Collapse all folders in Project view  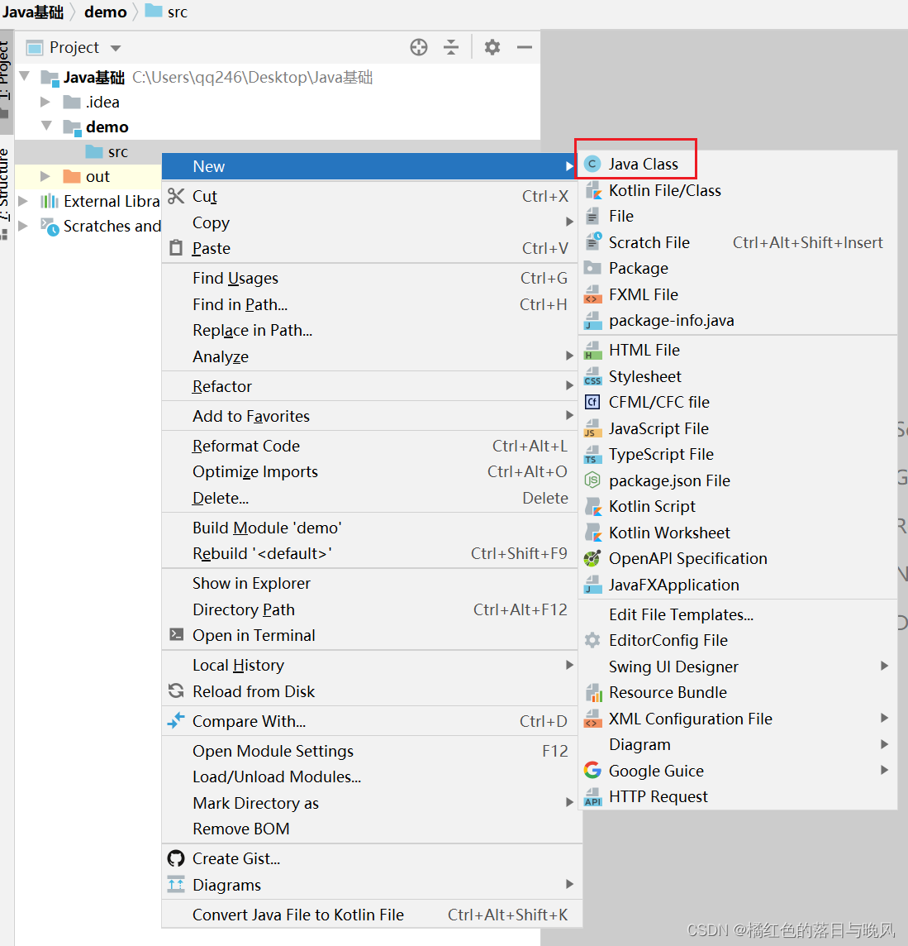click(450, 47)
